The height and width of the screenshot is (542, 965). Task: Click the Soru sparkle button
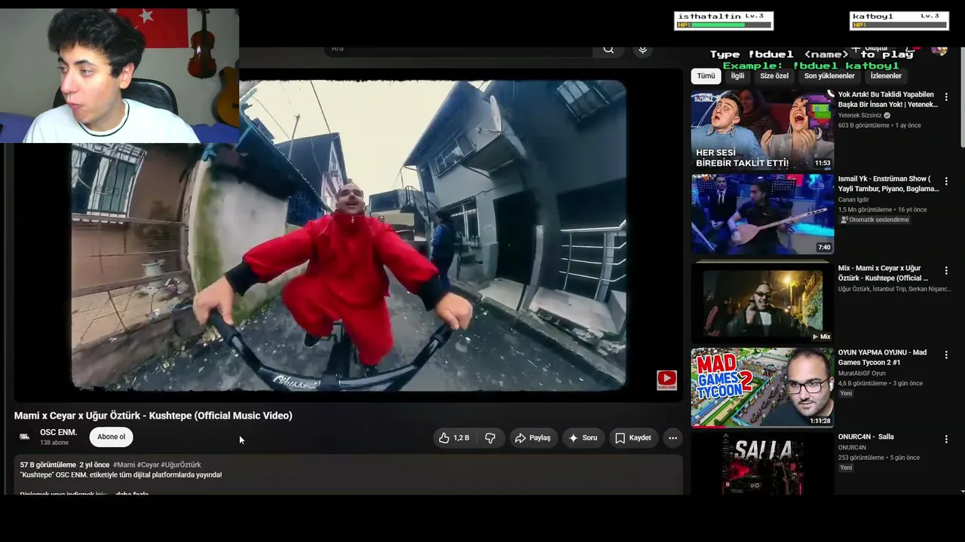click(x=583, y=438)
